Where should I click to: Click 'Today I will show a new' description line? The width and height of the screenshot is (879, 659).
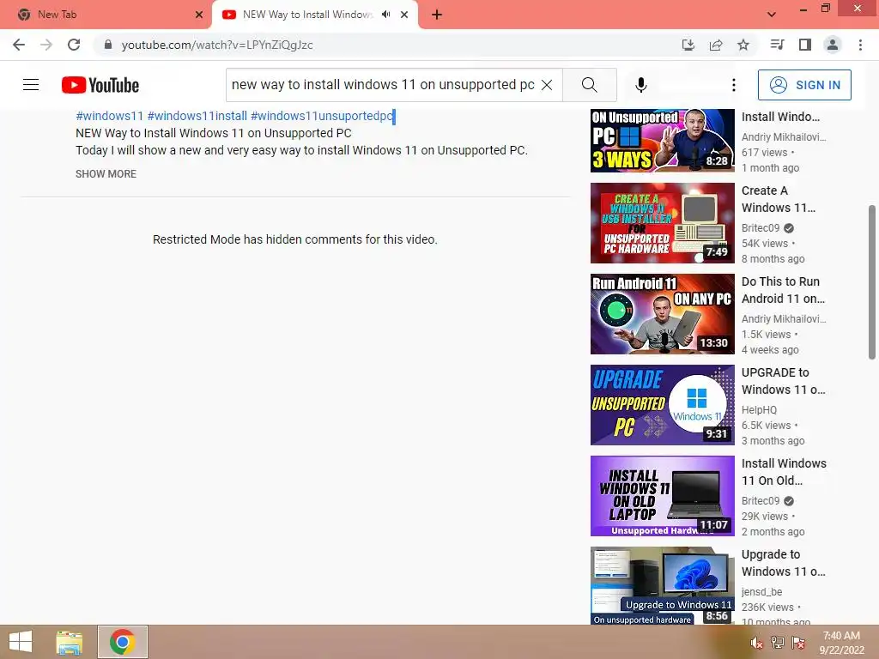point(301,150)
